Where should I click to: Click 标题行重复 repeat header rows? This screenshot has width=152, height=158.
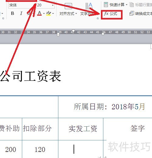141,5
